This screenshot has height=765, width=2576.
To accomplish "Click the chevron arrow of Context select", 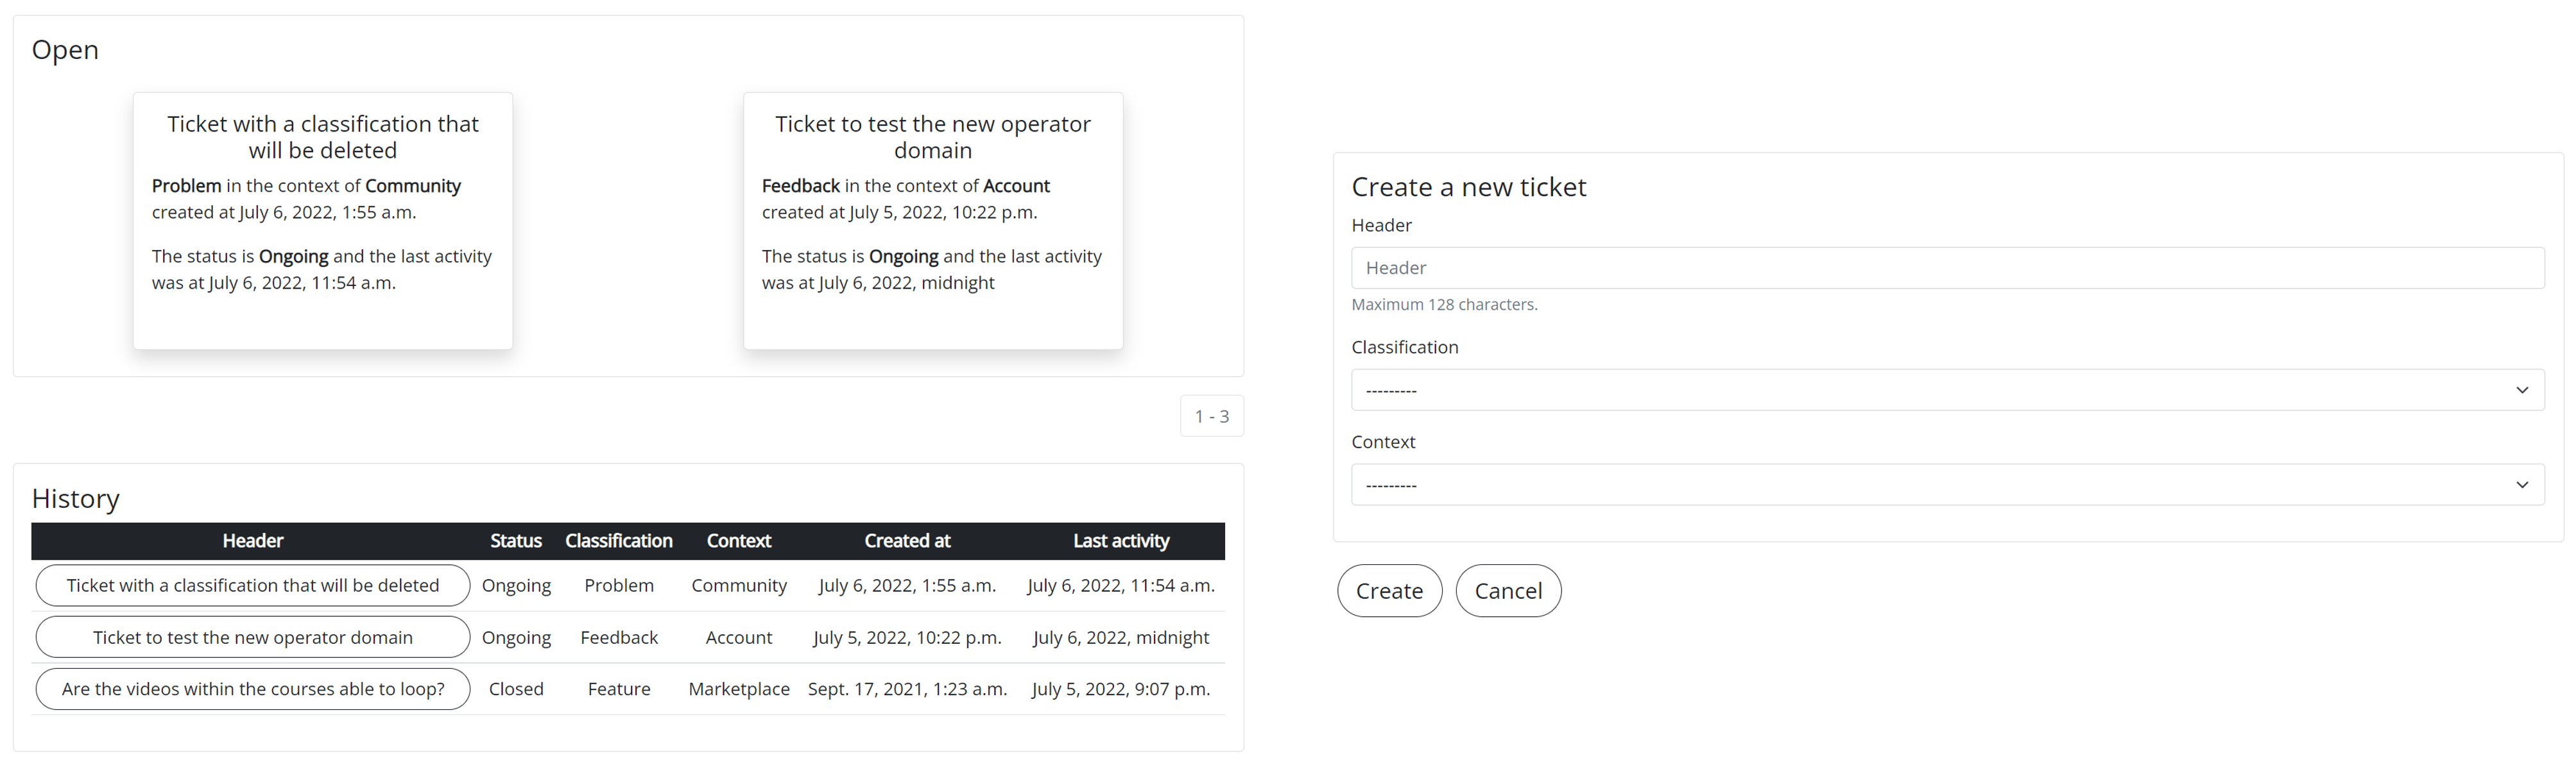I will tap(2522, 485).
